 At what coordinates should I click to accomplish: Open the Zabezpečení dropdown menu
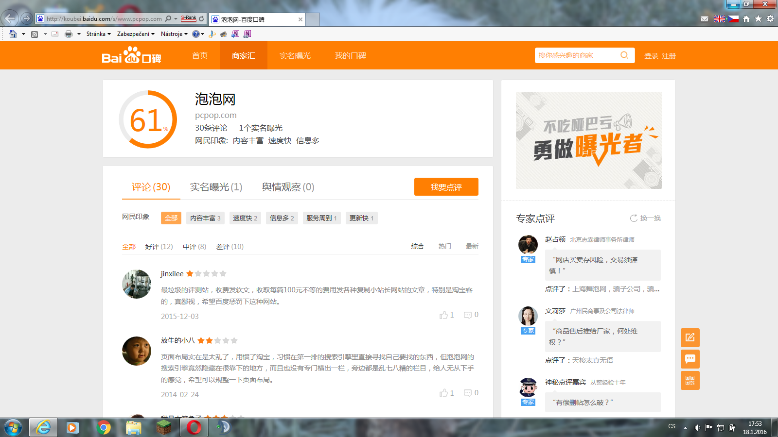[136, 34]
